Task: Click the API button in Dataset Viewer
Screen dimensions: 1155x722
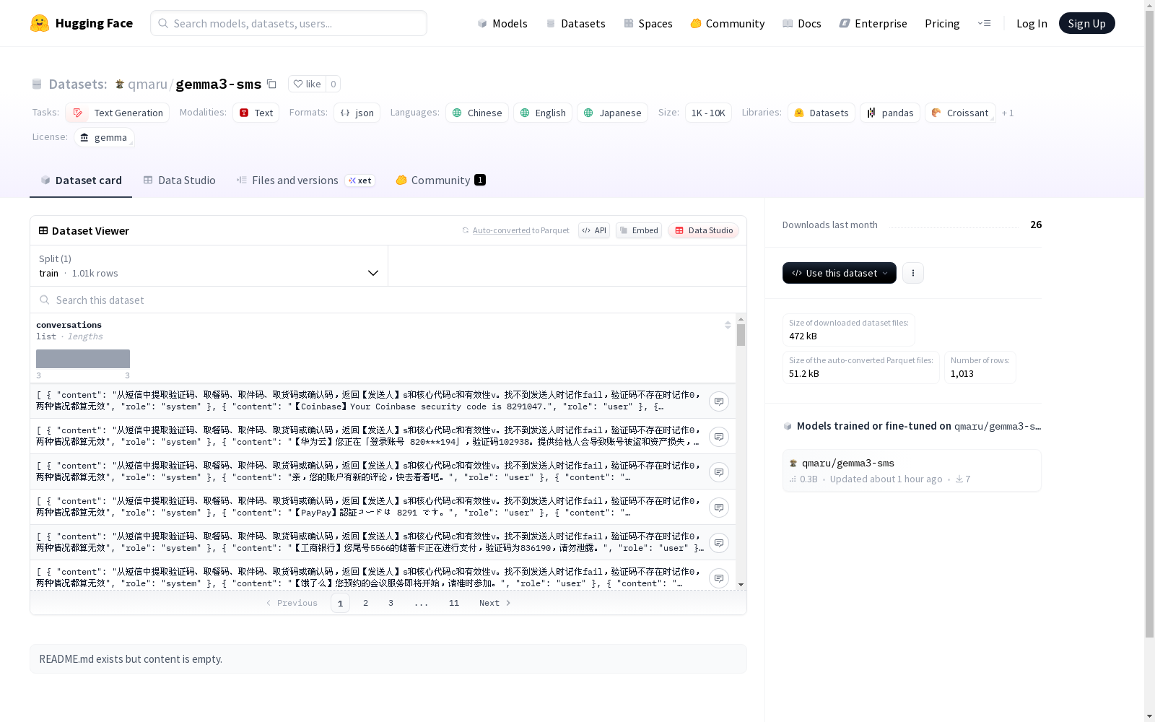Action: pyautogui.click(x=594, y=230)
